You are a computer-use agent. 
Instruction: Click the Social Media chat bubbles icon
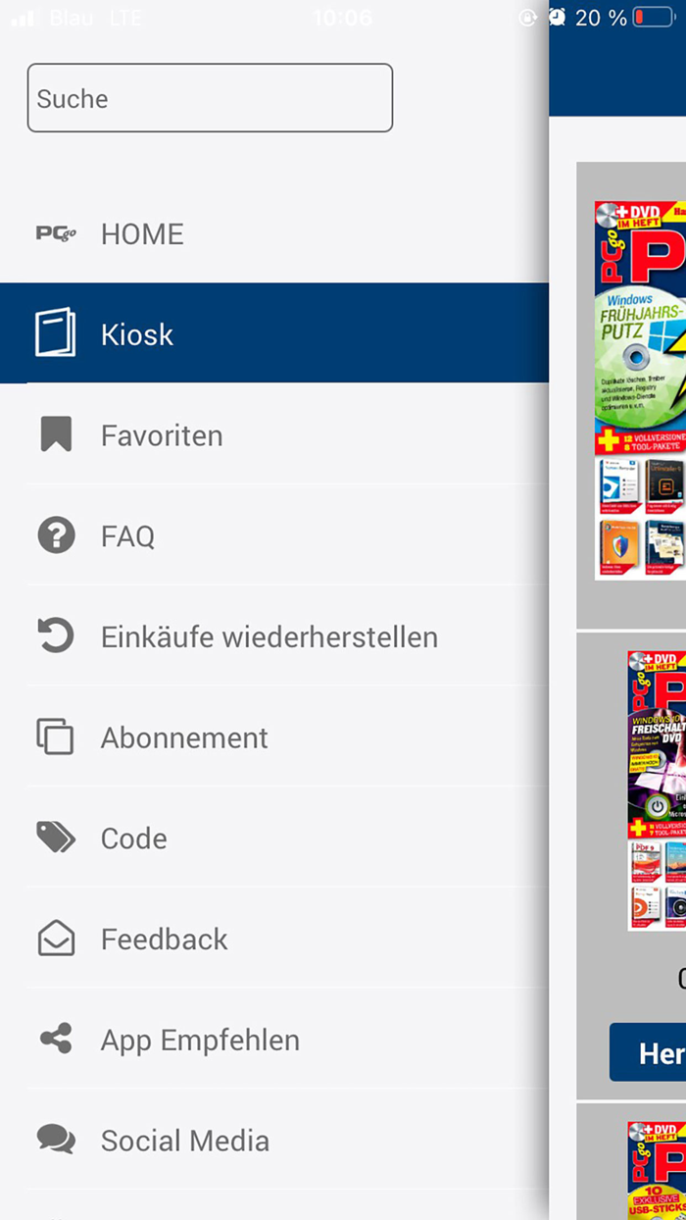coord(56,1140)
